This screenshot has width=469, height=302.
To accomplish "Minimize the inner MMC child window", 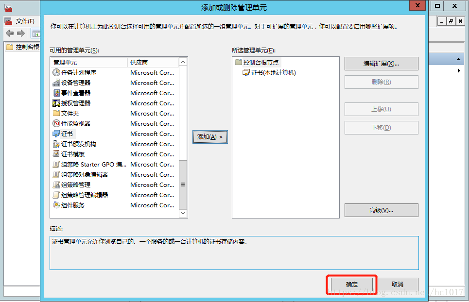I will [442, 21].
